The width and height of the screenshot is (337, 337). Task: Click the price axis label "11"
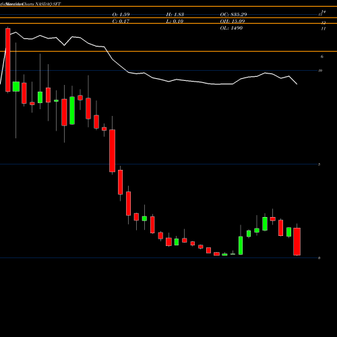coord(324,28)
